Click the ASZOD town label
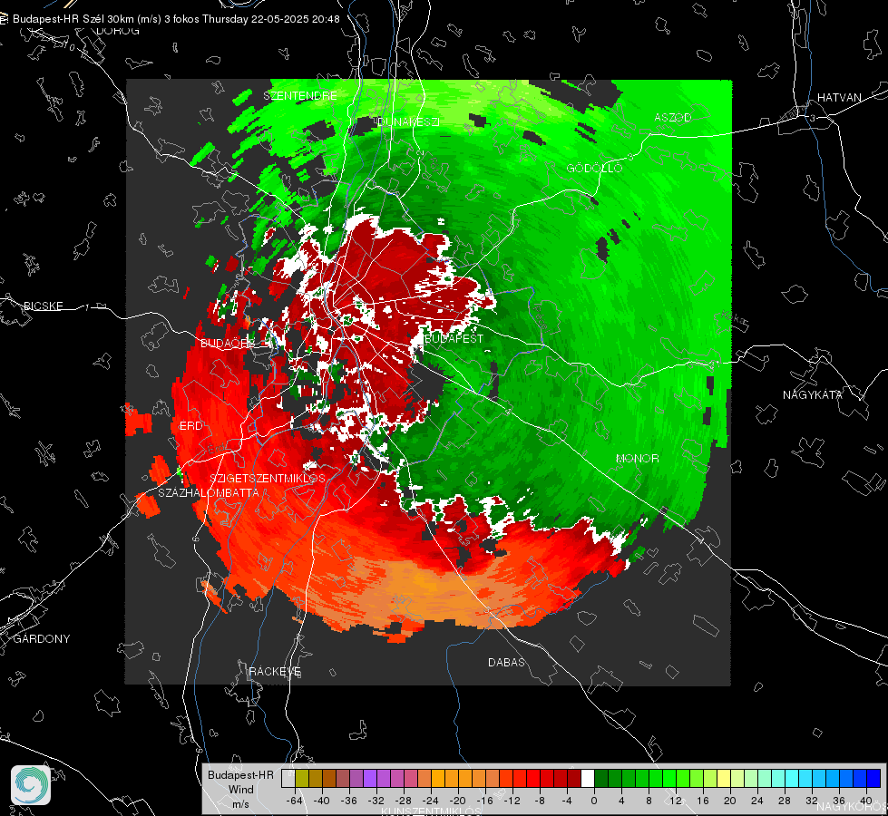 click(x=673, y=117)
